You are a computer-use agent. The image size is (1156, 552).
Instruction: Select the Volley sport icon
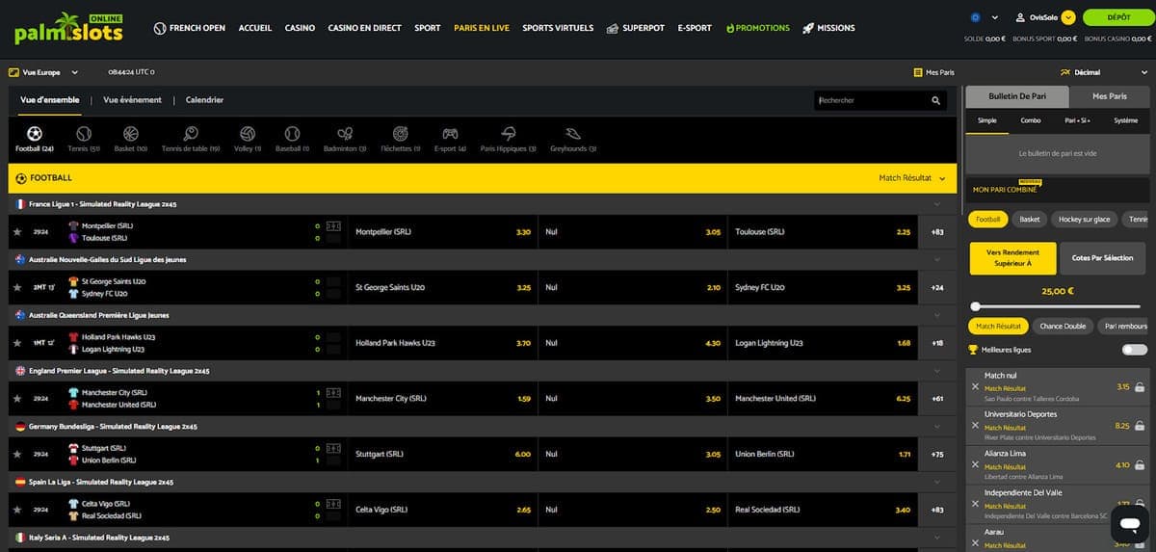(x=248, y=134)
